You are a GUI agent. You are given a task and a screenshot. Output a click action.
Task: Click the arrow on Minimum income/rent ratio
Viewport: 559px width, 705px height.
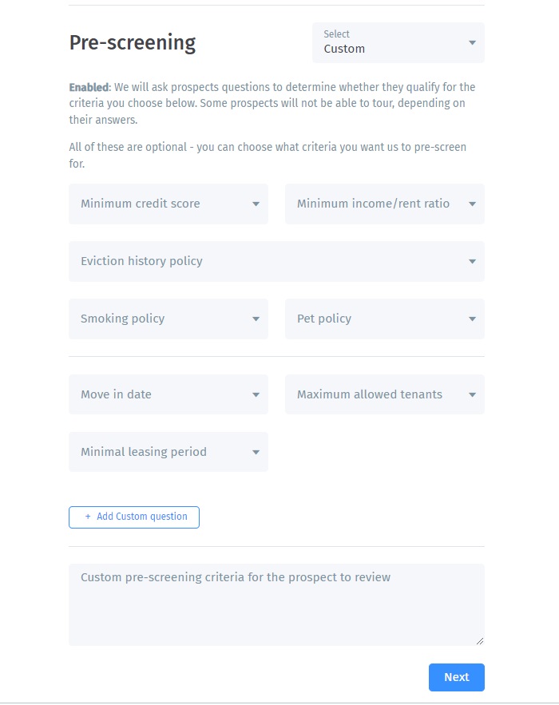472,204
